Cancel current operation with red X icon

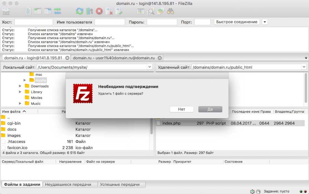click(x=99, y=11)
